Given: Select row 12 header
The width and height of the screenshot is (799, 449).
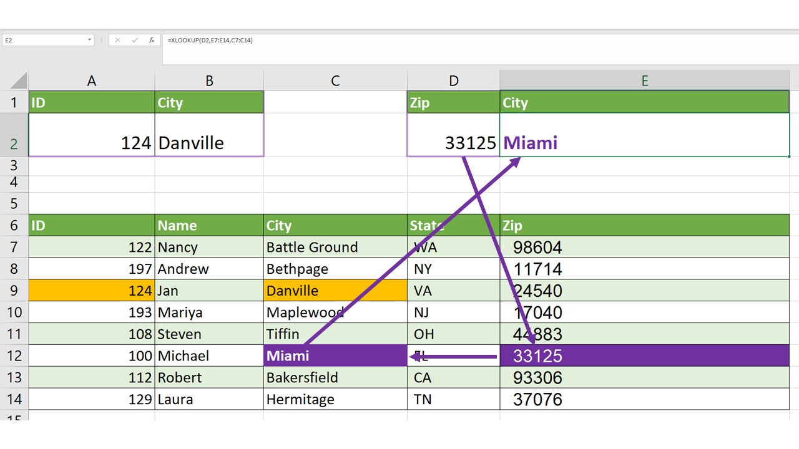Looking at the screenshot, I should 14,355.
